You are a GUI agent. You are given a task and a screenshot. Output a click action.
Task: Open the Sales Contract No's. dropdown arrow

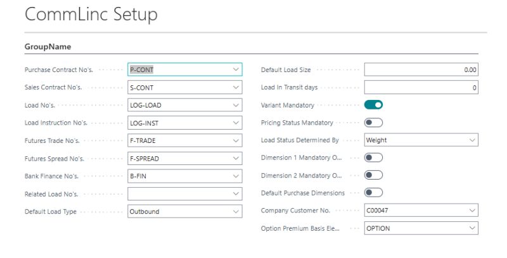(236, 87)
